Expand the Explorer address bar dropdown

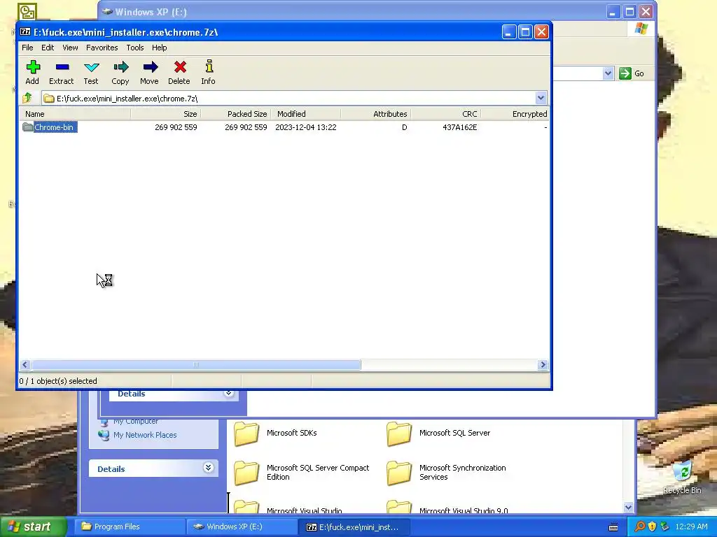click(x=608, y=73)
